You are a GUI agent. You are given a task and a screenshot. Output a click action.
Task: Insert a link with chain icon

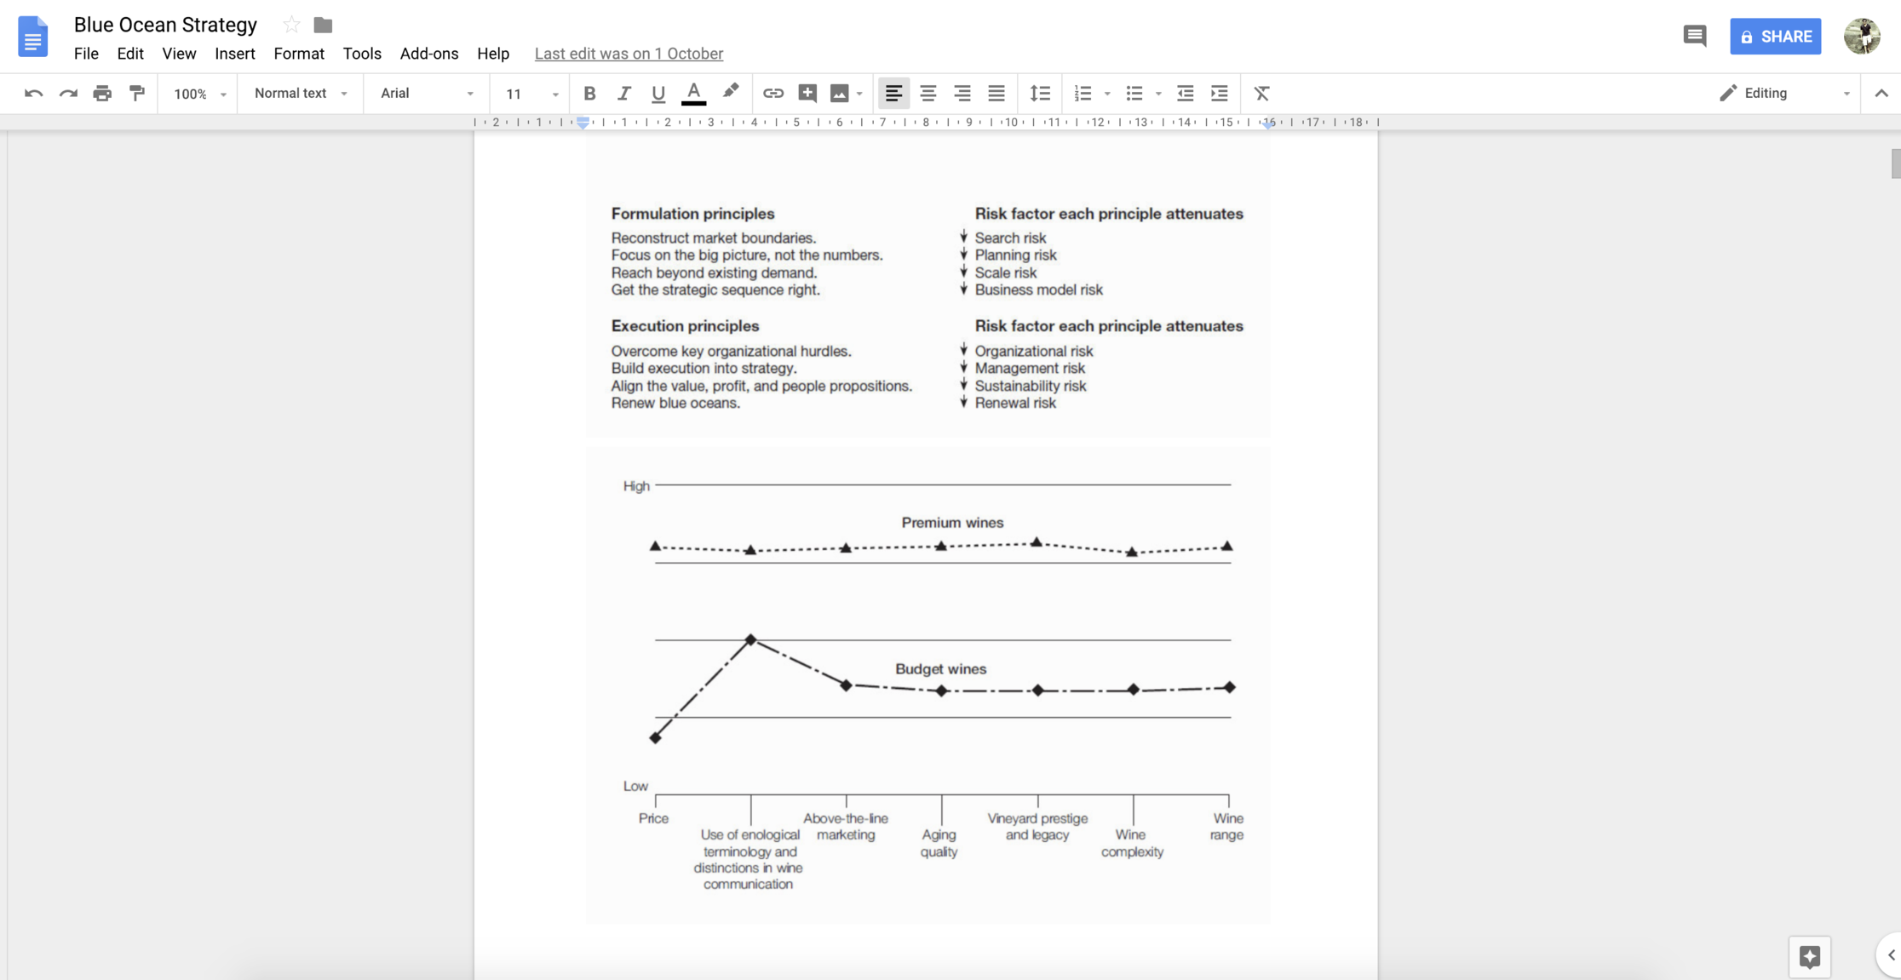[772, 94]
